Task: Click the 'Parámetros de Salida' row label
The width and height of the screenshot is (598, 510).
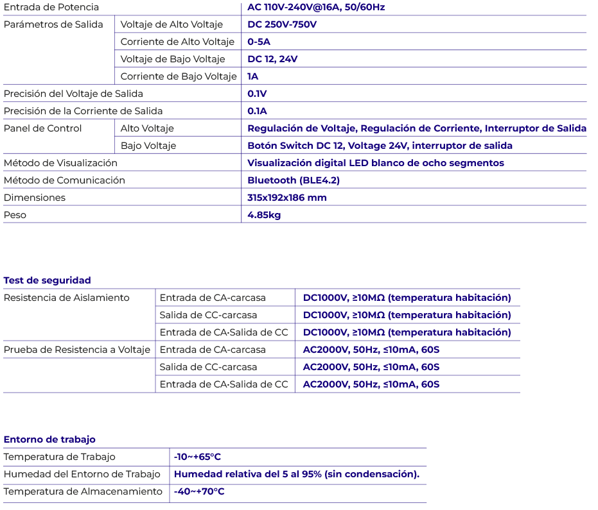Action: (53, 24)
